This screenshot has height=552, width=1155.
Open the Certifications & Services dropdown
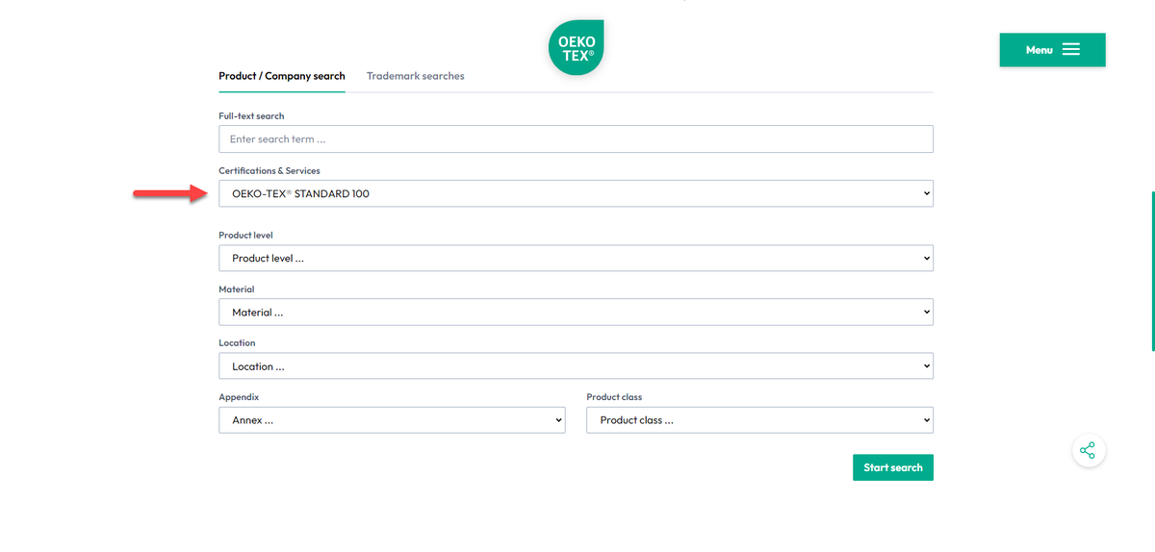coord(576,193)
